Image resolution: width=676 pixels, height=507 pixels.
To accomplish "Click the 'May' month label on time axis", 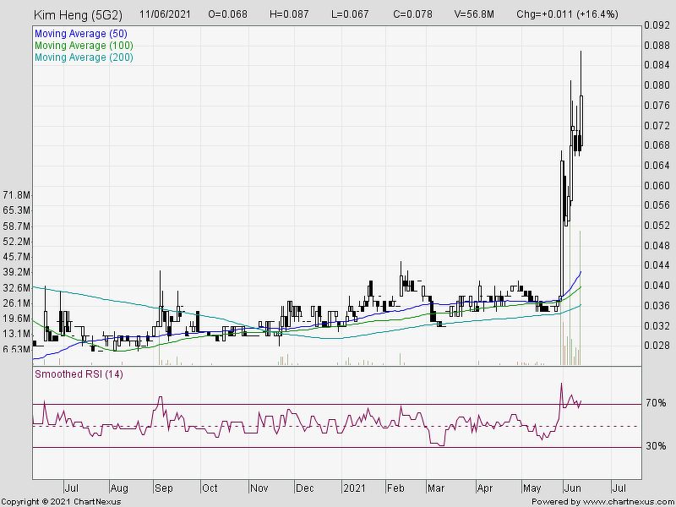I will tap(532, 488).
